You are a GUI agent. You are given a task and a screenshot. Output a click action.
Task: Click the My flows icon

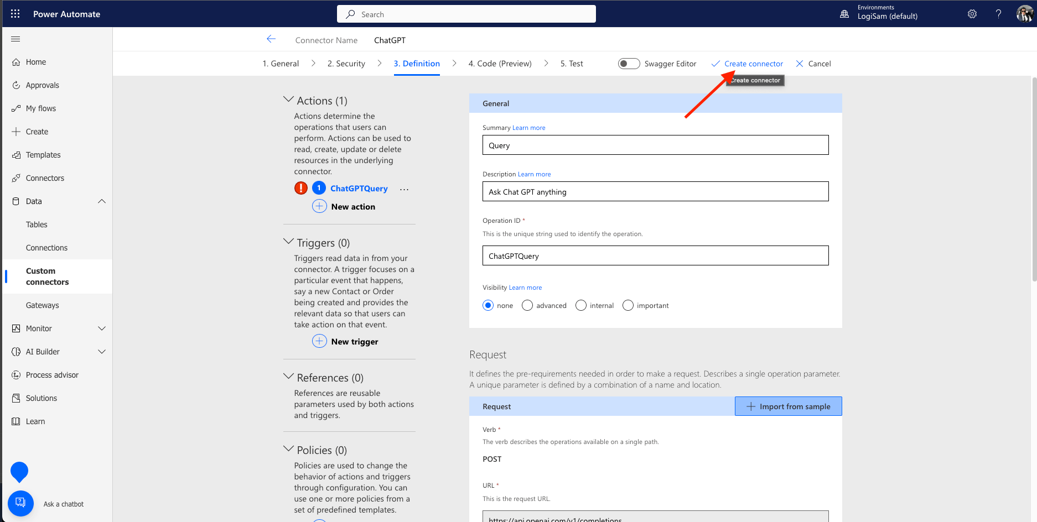[16, 108]
